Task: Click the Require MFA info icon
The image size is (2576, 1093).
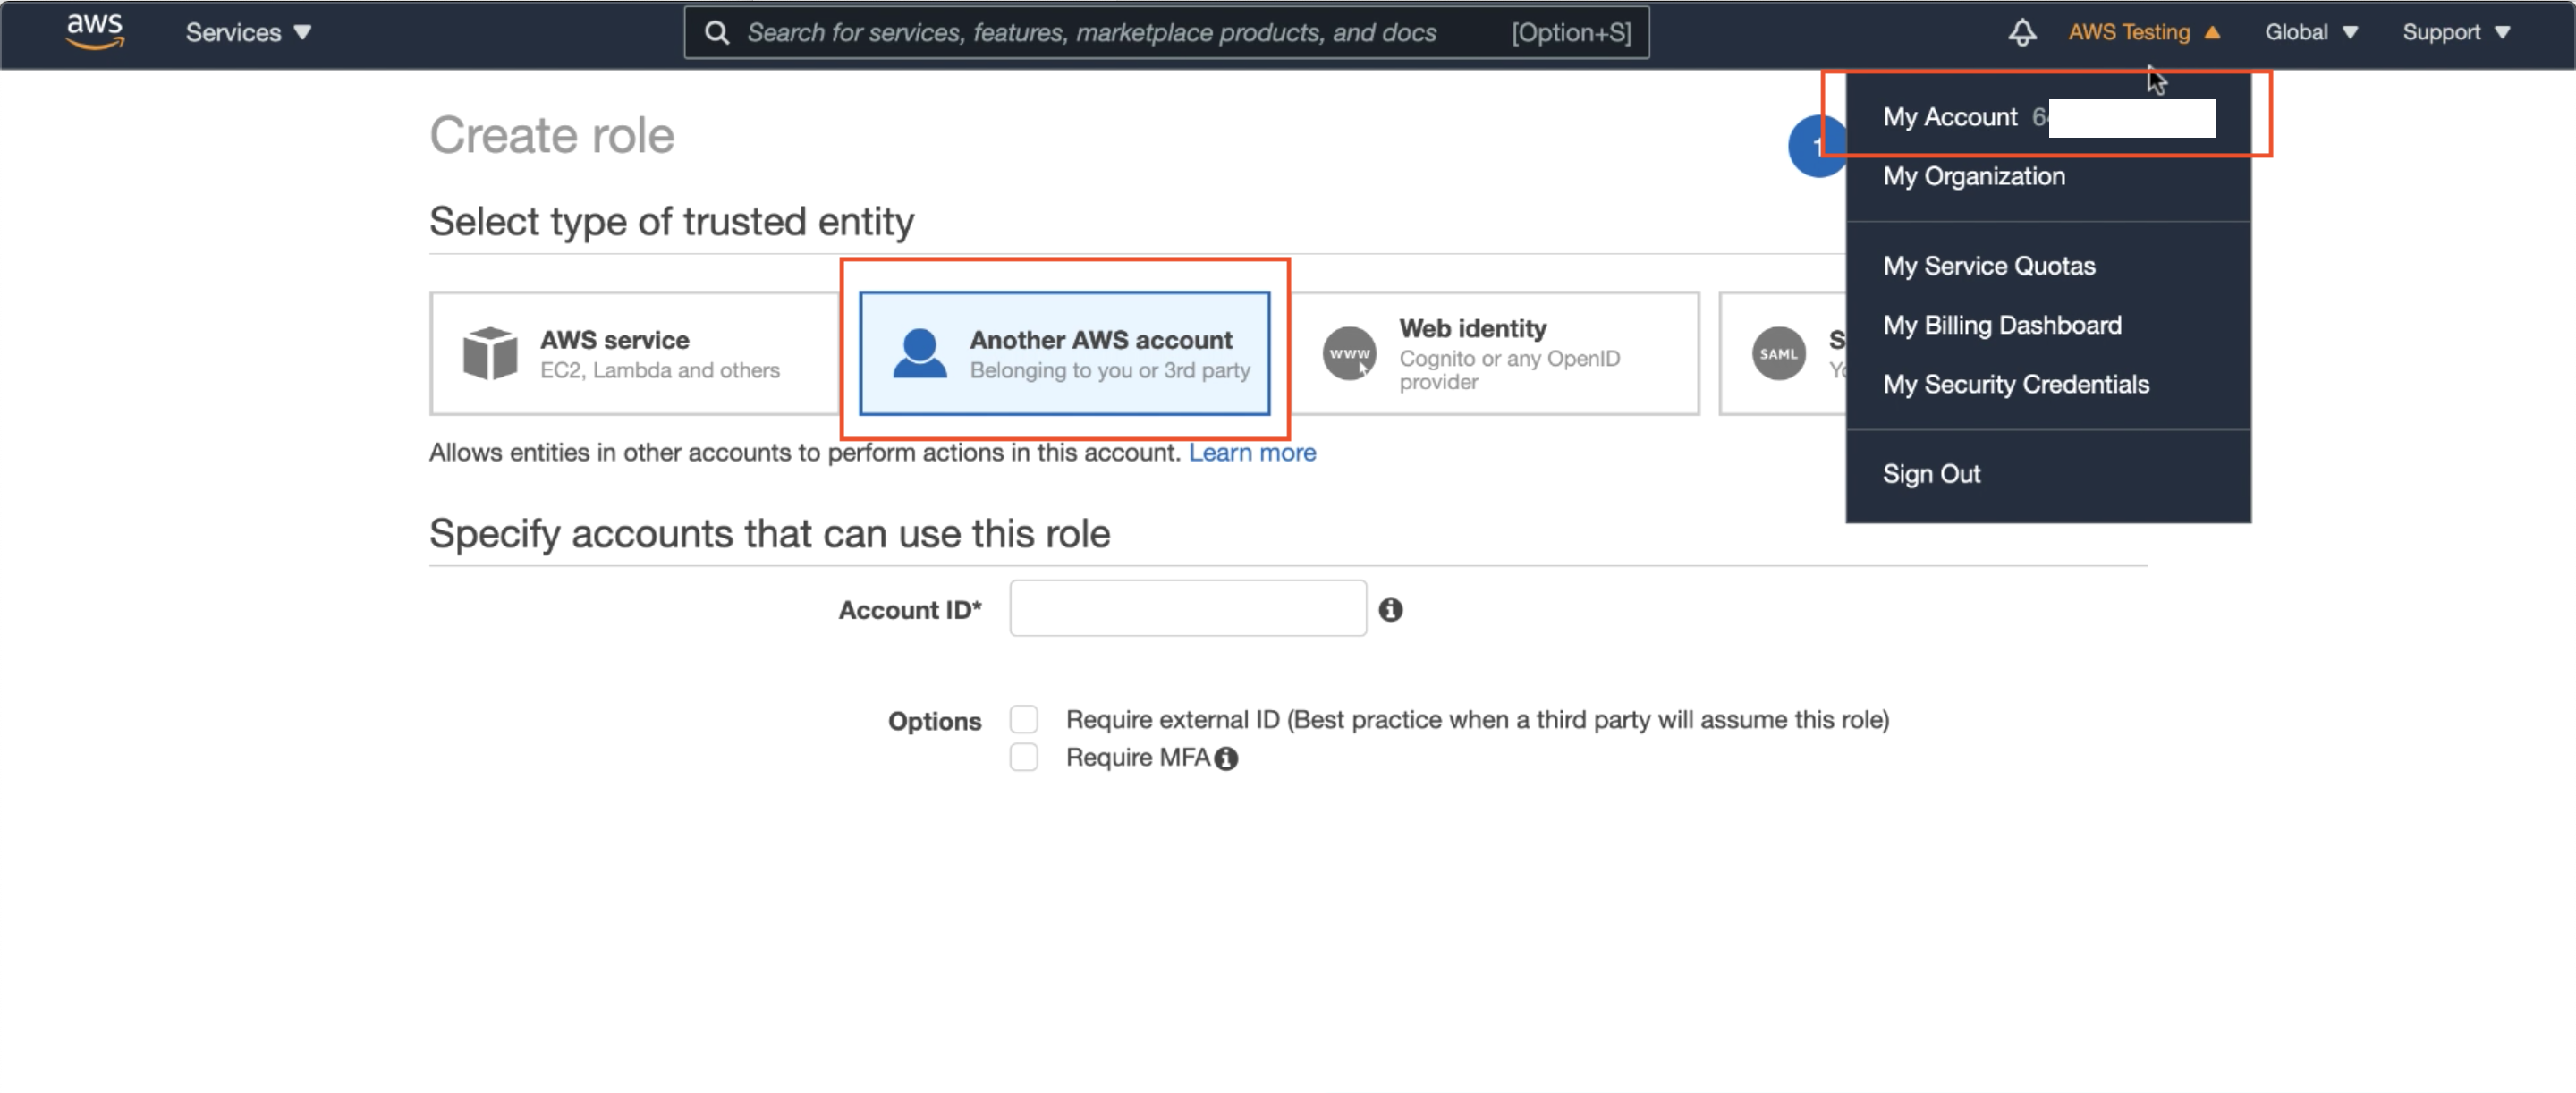Action: click(1226, 759)
